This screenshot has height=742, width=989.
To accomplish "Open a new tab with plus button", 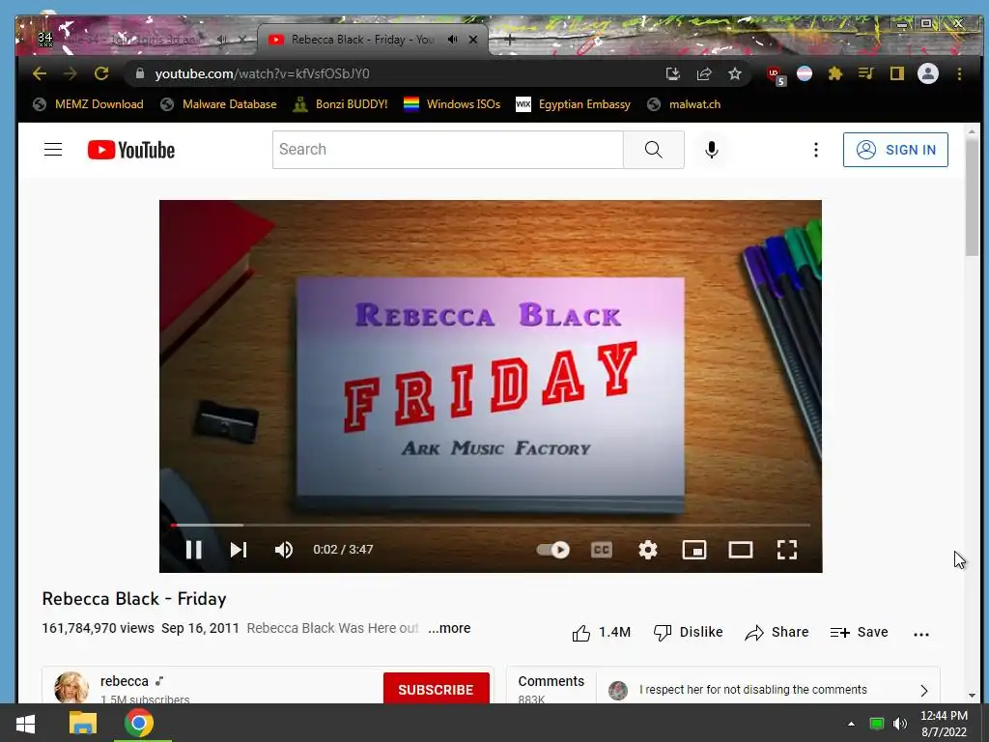I will point(510,40).
